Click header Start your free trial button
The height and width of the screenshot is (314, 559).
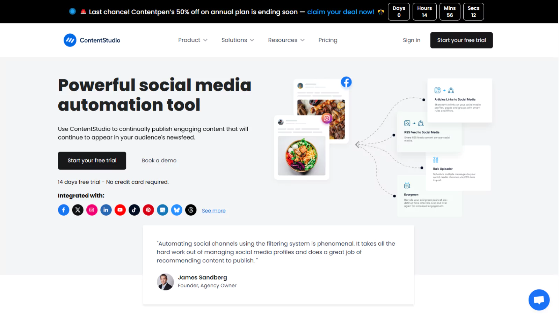click(x=462, y=40)
